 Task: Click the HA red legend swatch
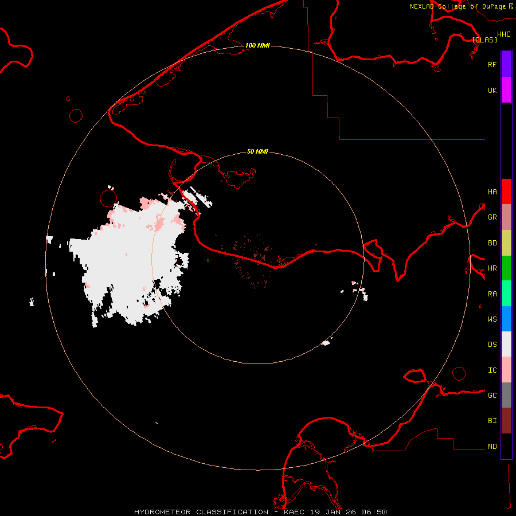coord(506,191)
